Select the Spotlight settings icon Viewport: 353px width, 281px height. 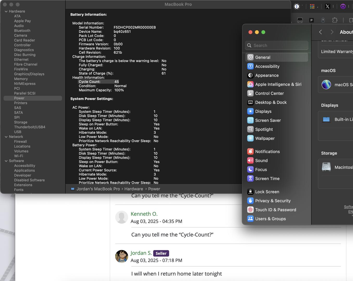[x=250, y=129]
